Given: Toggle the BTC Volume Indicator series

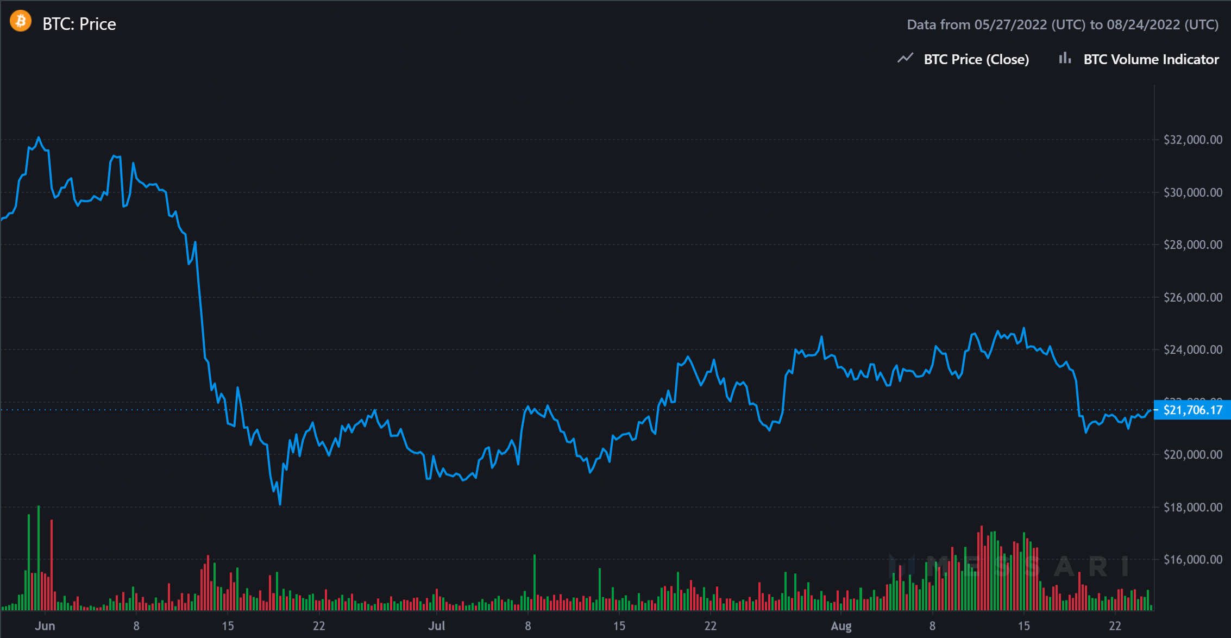Looking at the screenshot, I should point(1151,59).
